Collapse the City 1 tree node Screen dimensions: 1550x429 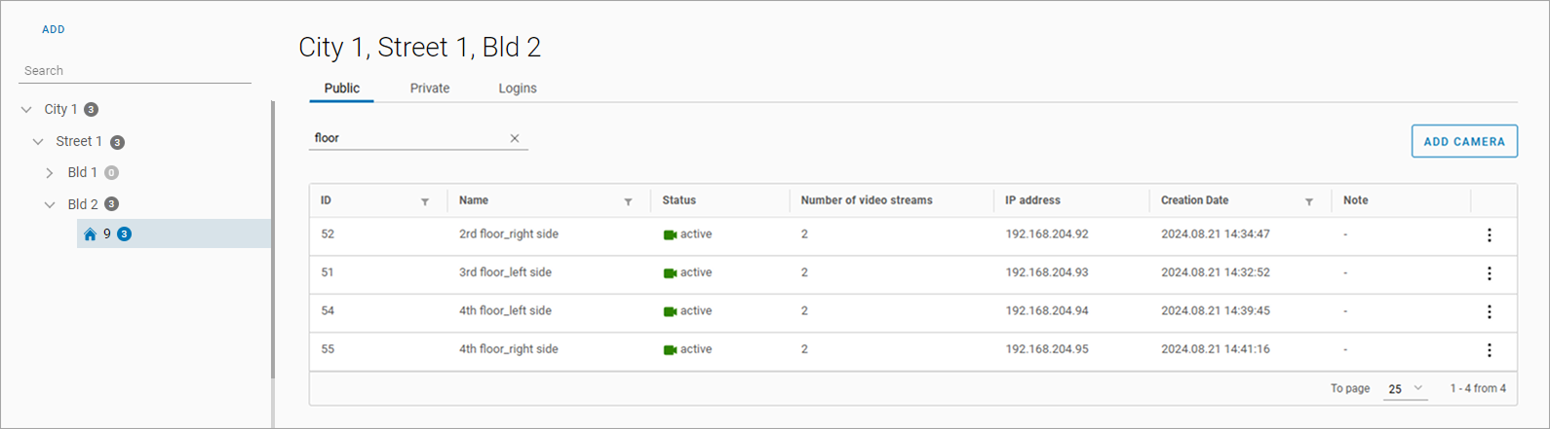pos(26,110)
